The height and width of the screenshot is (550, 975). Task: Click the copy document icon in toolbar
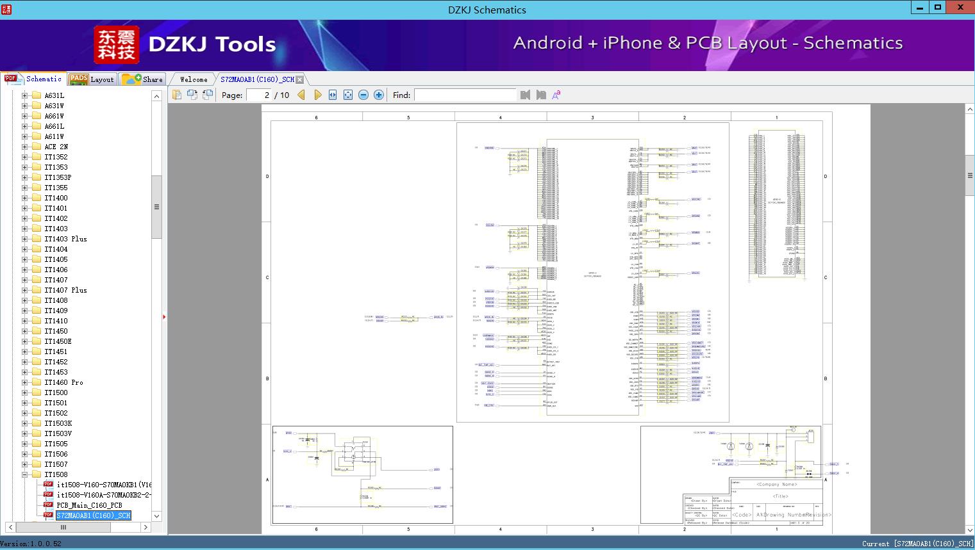point(177,95)
